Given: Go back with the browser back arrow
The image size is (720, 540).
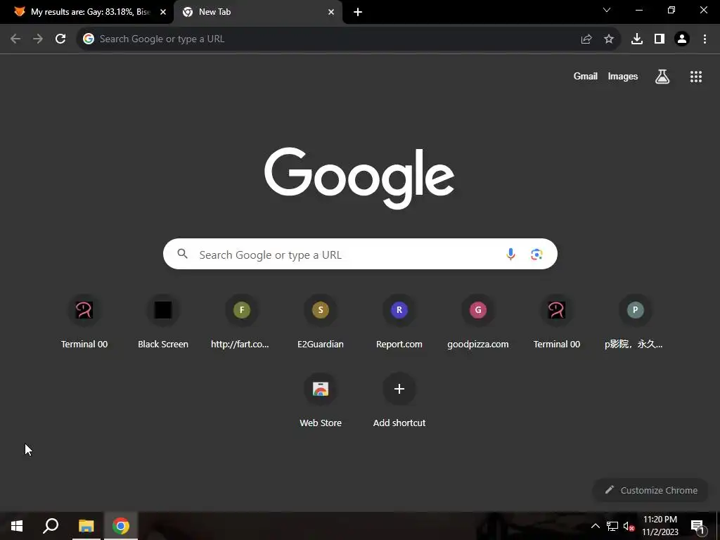Looking at the screenshot, I should pos(15,39).
